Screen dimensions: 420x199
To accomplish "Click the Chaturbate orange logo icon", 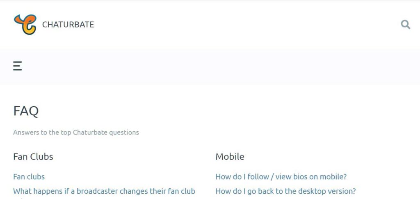I will coord(25,24).
